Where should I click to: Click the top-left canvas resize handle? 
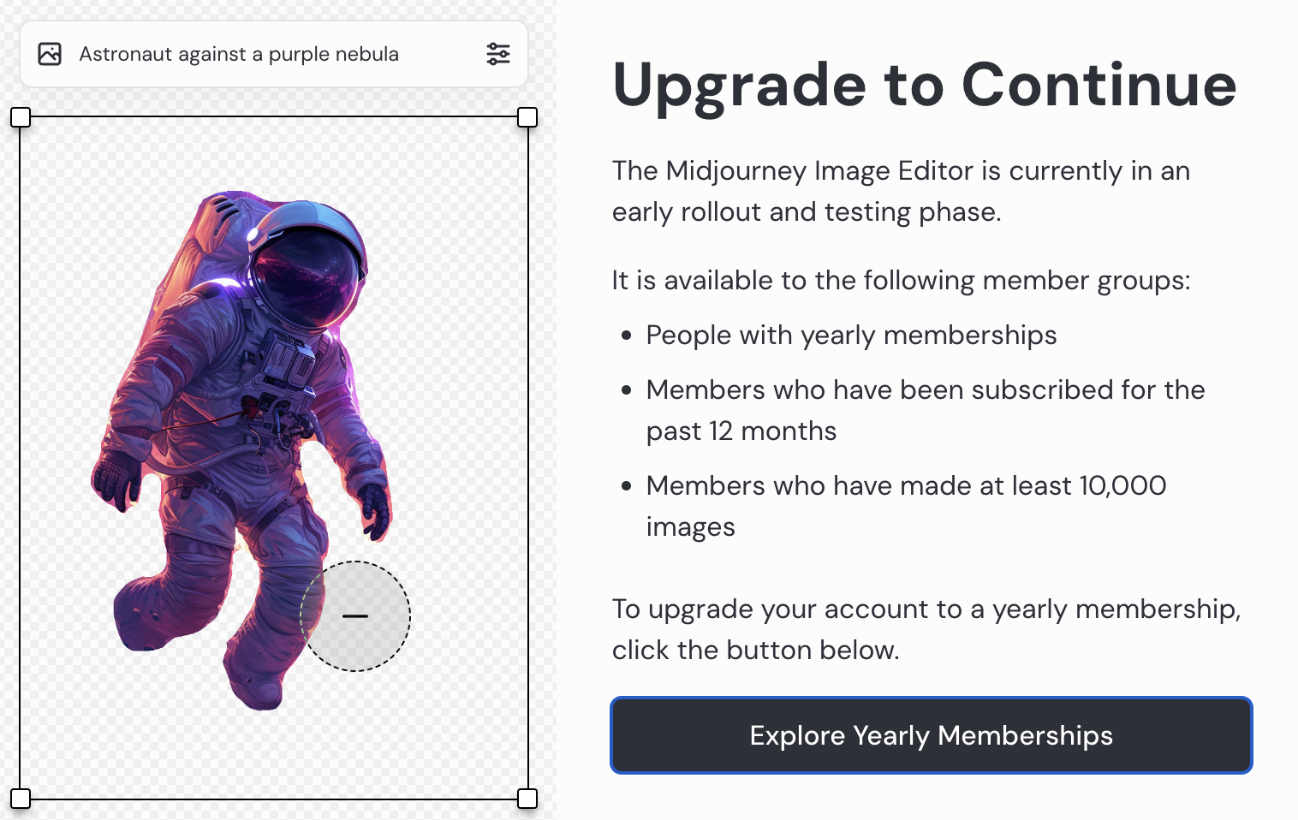coord(21,117)
